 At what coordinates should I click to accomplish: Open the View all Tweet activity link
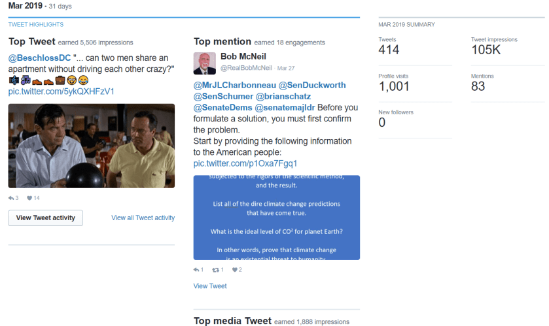[143, 218]
